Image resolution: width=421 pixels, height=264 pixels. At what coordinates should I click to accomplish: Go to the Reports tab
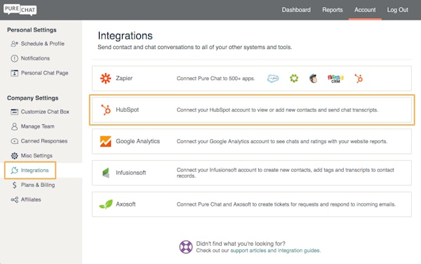coord(333,10)
